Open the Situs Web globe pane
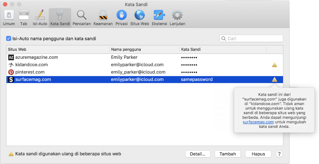The image size is (319, 164). pos(140,18)
